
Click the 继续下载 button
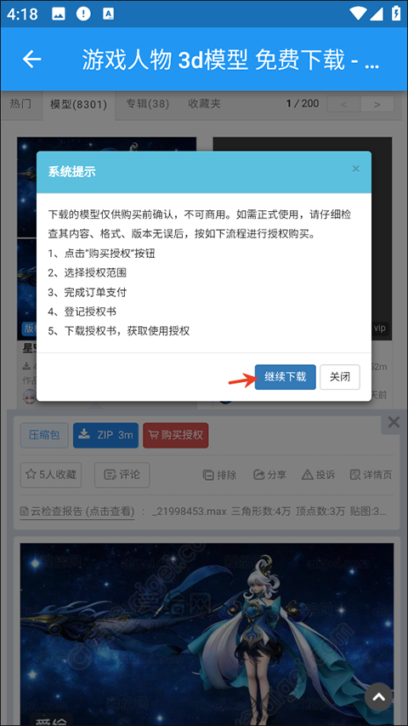[286, 377]
